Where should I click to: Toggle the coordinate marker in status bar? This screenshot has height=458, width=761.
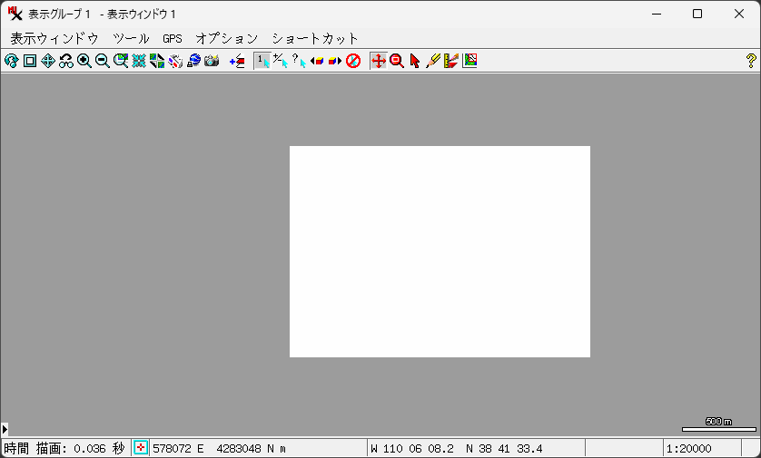pyautogui.click(x=141, y=448)
